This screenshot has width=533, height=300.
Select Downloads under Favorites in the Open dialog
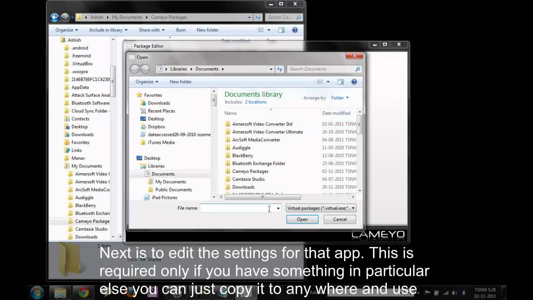pos(159,103)
